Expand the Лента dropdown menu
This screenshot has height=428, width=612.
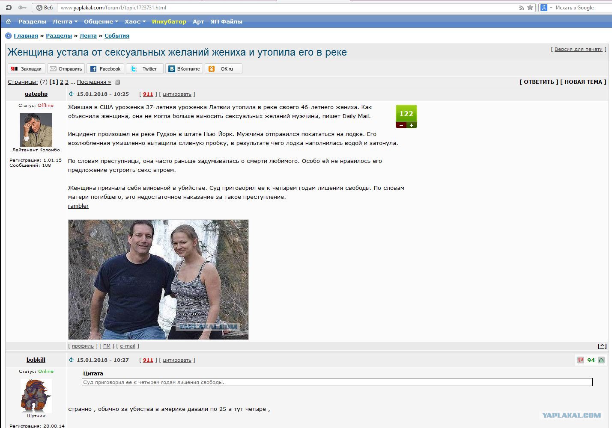(65, 21)
